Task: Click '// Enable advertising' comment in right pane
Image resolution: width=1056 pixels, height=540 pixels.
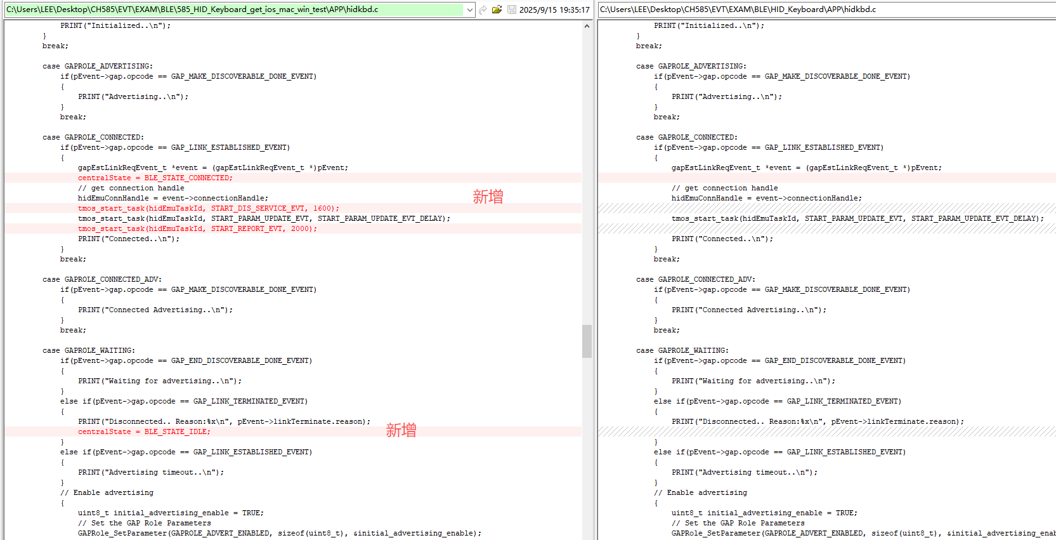Action: [700, 492]
